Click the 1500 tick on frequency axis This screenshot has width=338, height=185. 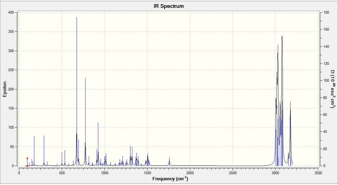click(147, 173)
